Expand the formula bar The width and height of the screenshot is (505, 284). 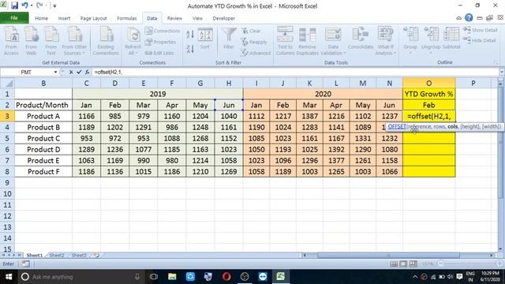[x=502, y=72]
